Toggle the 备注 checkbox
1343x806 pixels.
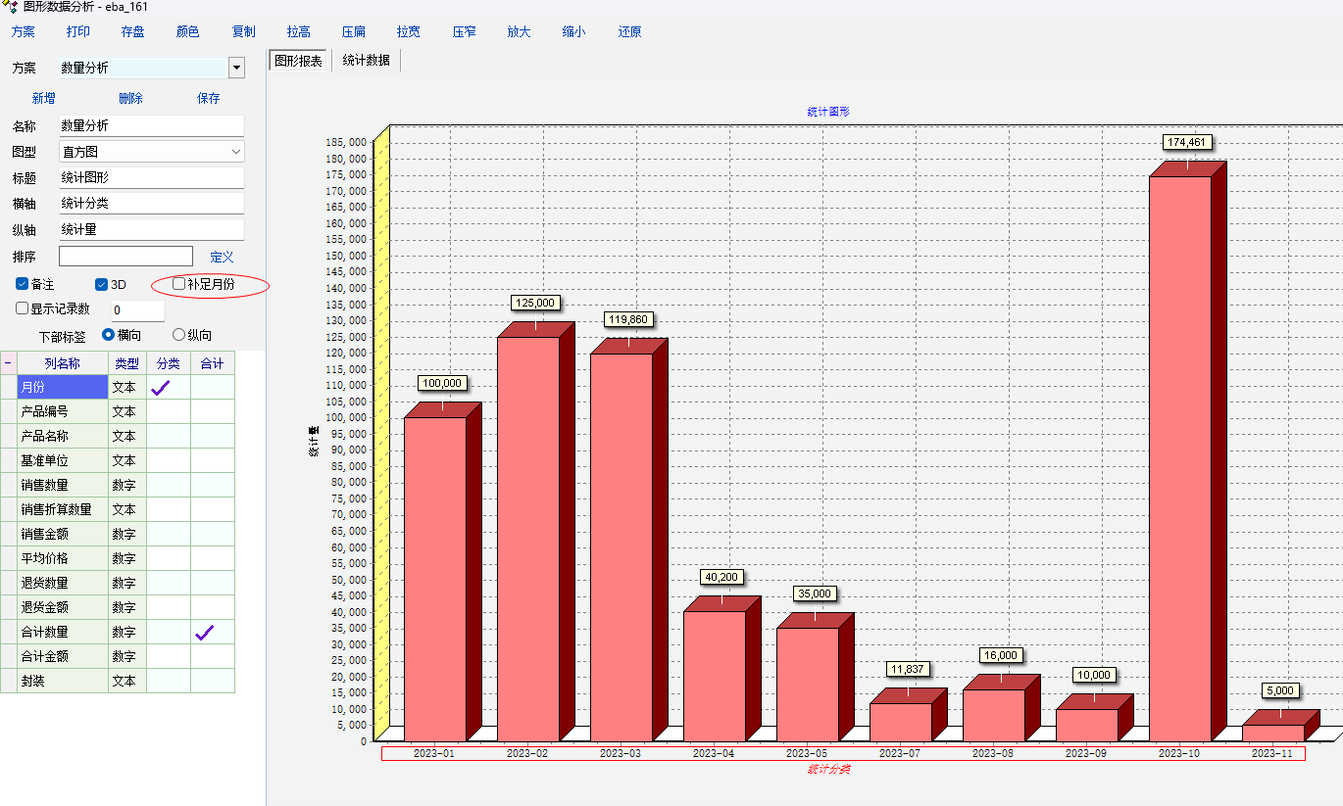pos(23,284)
